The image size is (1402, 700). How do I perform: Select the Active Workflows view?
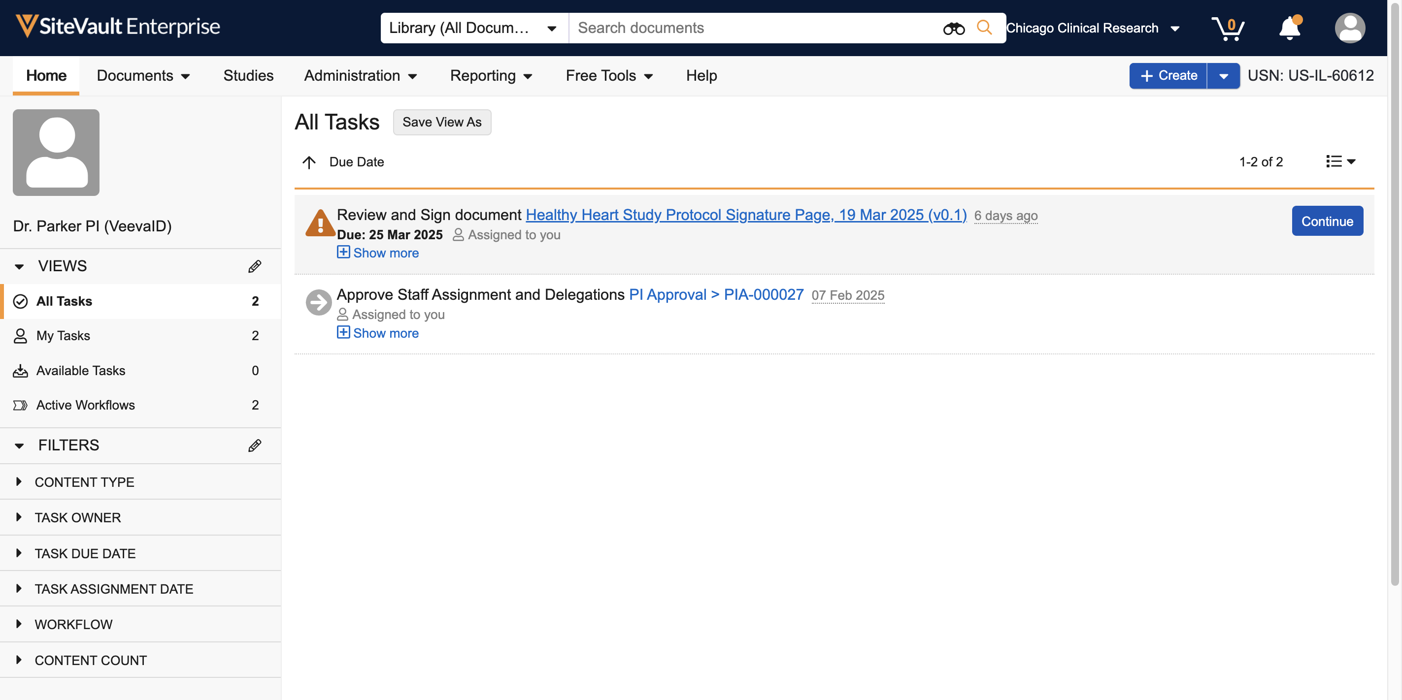(x=141, y=405)
